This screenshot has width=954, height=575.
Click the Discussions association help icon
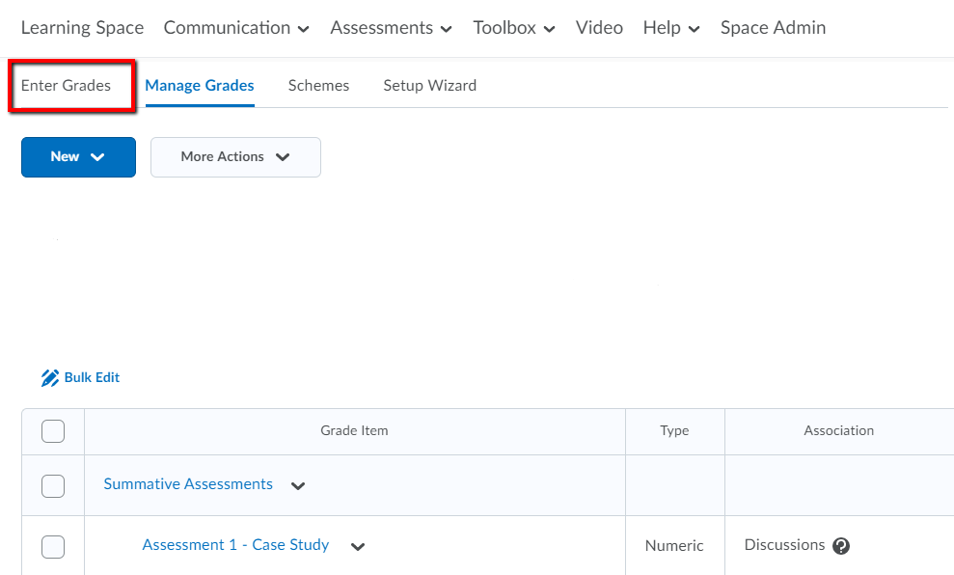[x=841, y=546]
